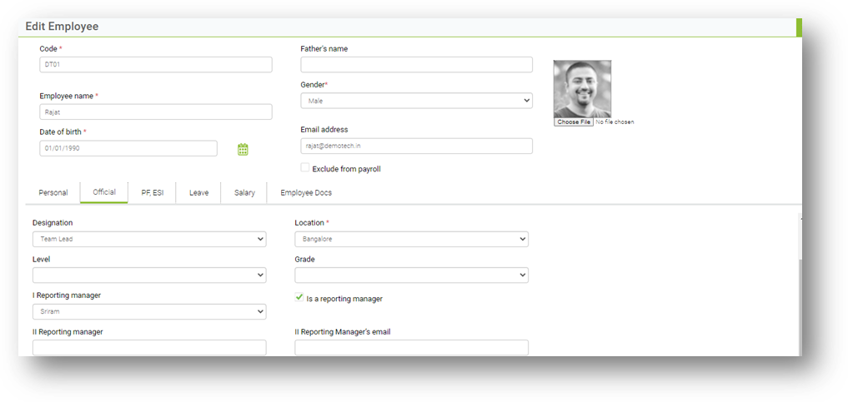Image resolution: width=848 pixels, height=402 pixels.
Task: Expand the Designation dropdown showing Team Lead
Action: click(x=149, y=239)
